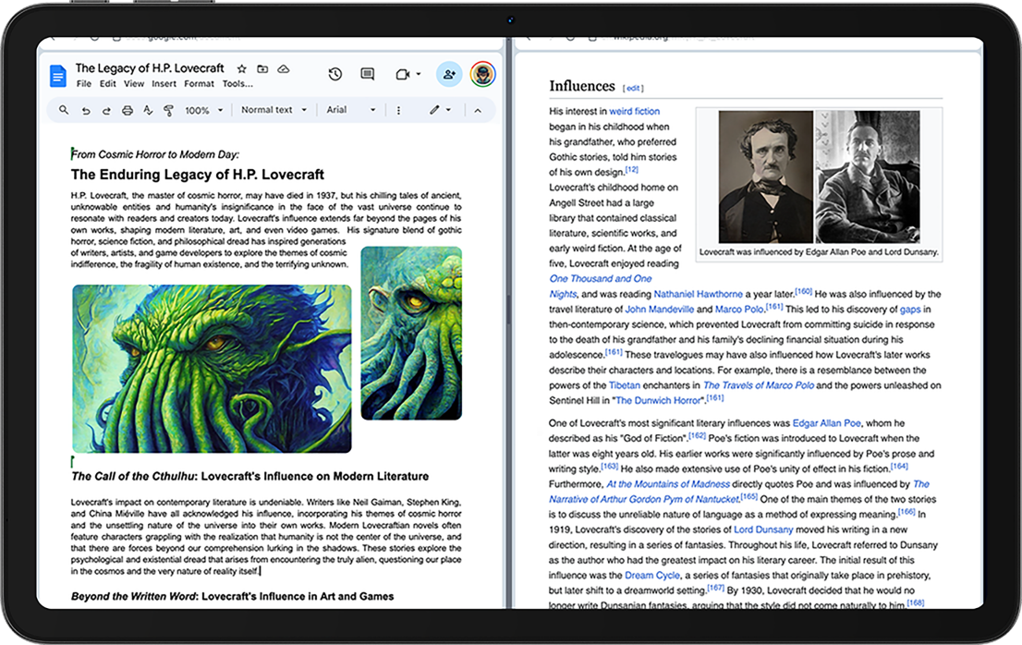Viewport: 1022px width, 645px height.
Task: Follow the Edgar Allan Poe link
Action: (x=826, y=423)
